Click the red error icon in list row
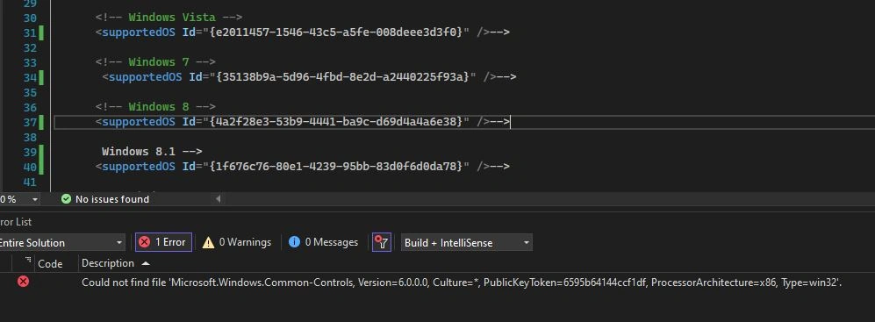875x322 pixels. click(x=23, y=282)
